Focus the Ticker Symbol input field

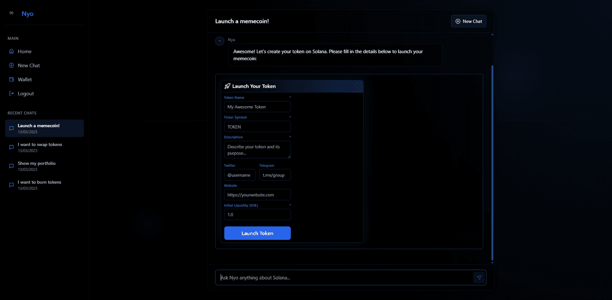[x=258, y=127]
